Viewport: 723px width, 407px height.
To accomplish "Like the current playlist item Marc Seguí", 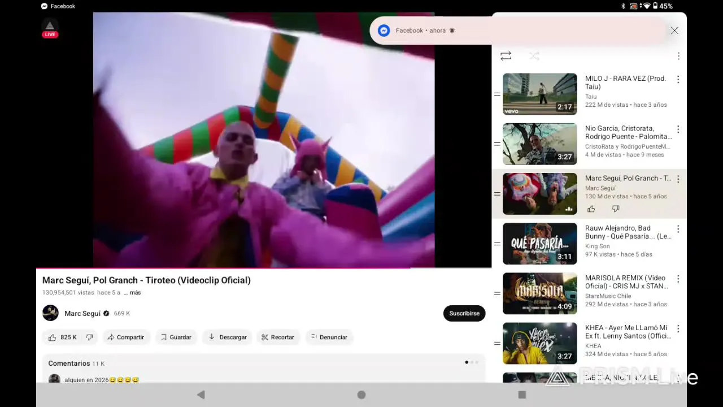I will pos(591,209).
